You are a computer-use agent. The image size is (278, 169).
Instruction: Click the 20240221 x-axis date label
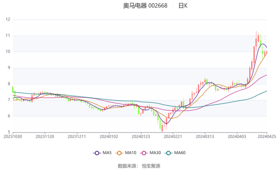coord(172,136)
